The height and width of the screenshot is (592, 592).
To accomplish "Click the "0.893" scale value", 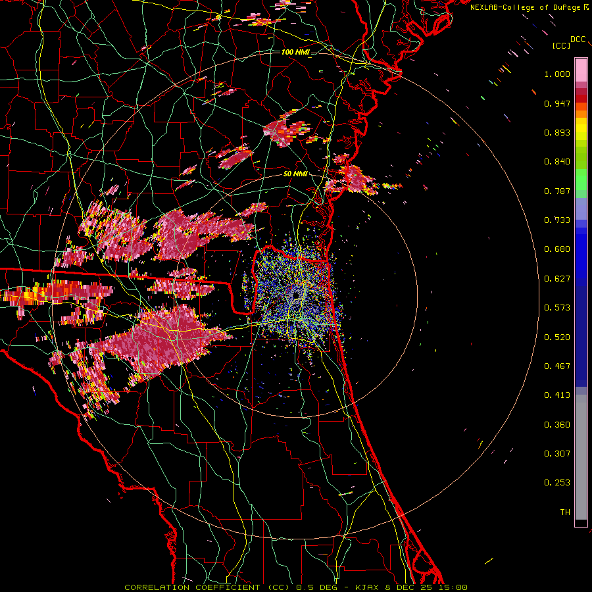I will (x=557, y=132).
